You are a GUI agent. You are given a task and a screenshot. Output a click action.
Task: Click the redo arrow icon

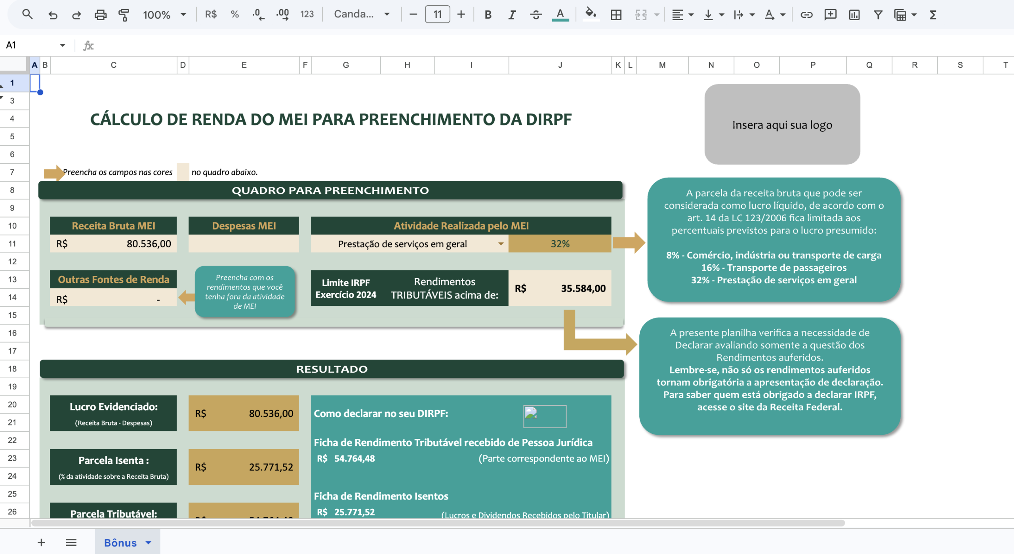point(76,15)
